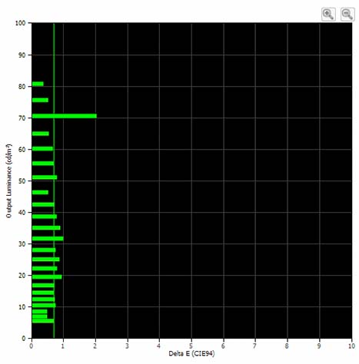
Task: Click the vertical green average line
Action: point(54,180)
